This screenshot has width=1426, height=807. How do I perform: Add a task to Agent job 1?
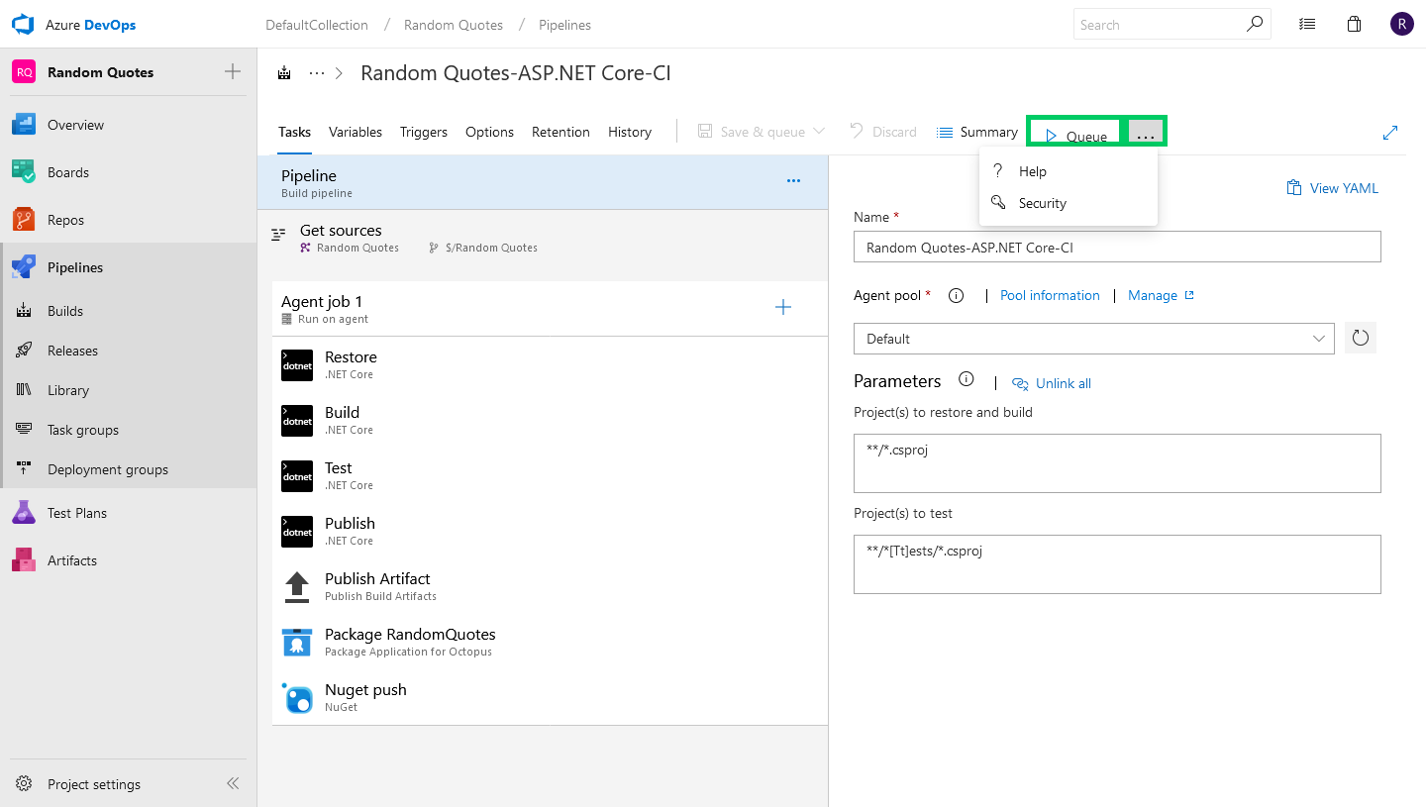pyautogui.click(x=783, y=307)
